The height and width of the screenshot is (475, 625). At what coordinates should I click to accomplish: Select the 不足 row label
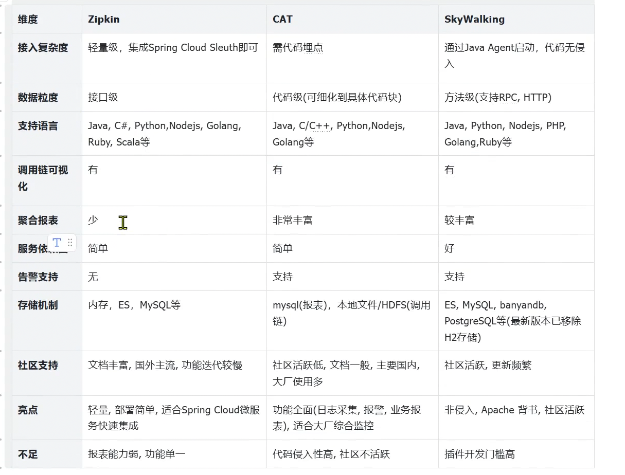(x=28, y=454)
